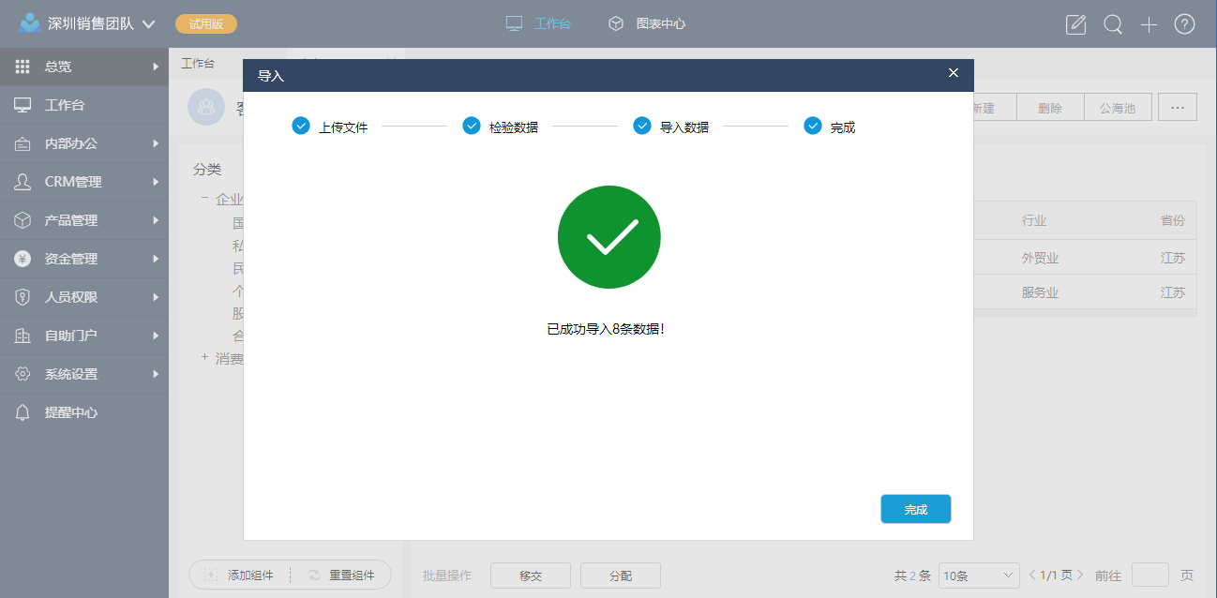Screen dimensions: 1217x598
Task: Click the 资金管理 yen icon
Action: coord(23,259)
